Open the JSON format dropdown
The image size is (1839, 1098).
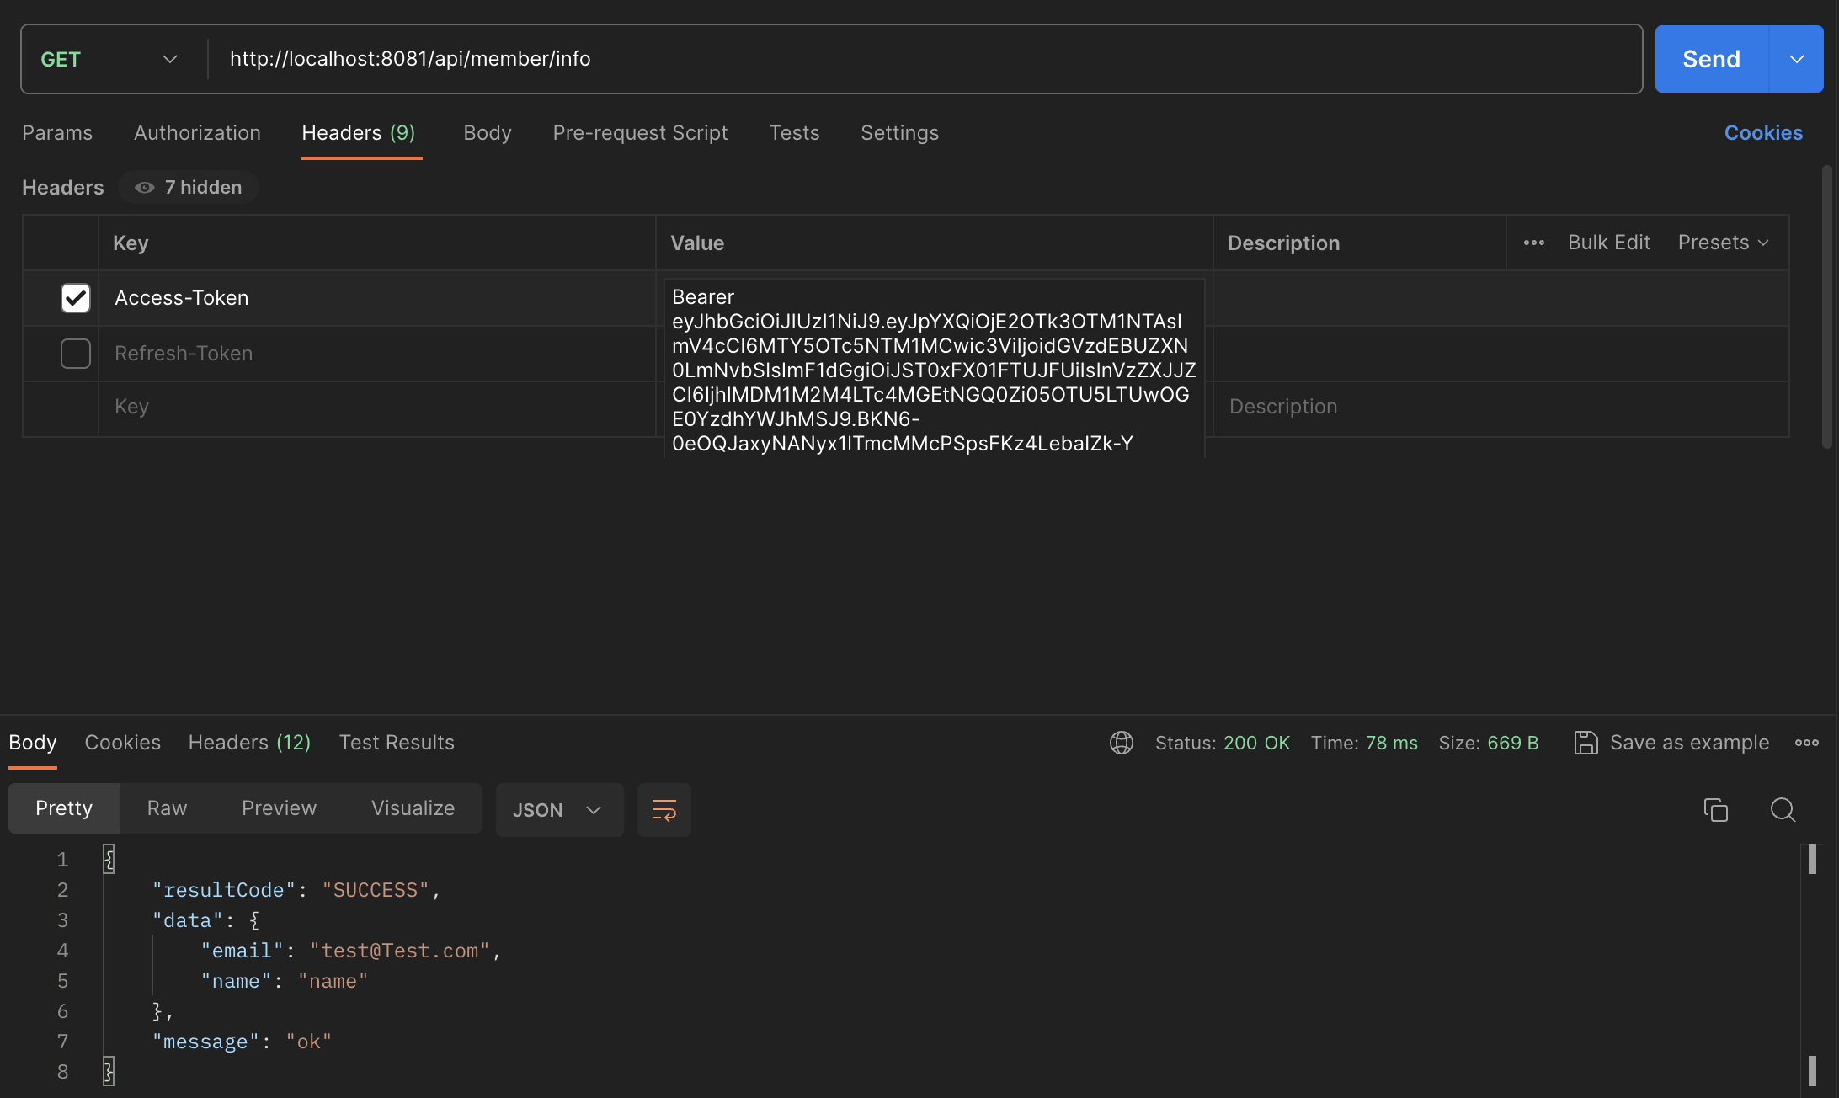pyautogui.click(x=558, y=810)
